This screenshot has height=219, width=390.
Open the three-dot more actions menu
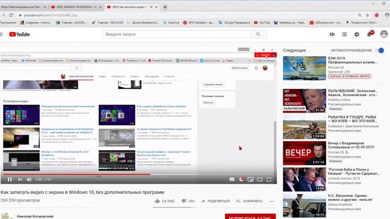[272, 201]
